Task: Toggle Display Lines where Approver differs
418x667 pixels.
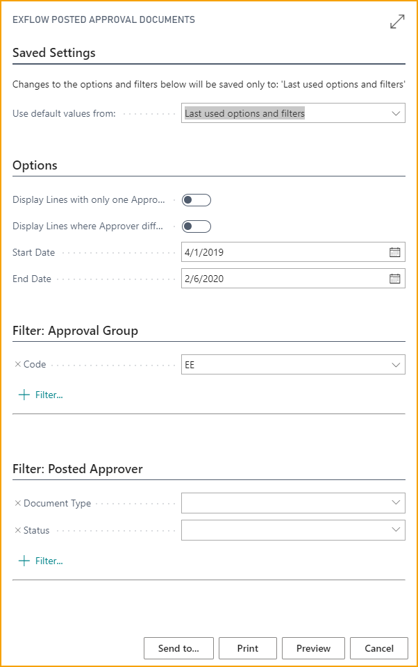Action: tap(197, 227)
